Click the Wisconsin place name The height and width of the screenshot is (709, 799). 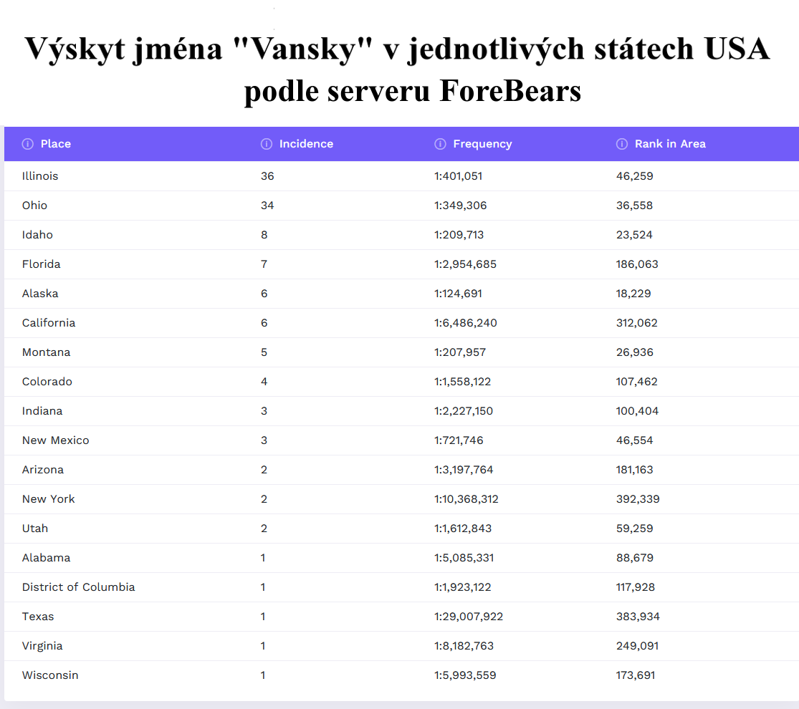pos(50,675)
